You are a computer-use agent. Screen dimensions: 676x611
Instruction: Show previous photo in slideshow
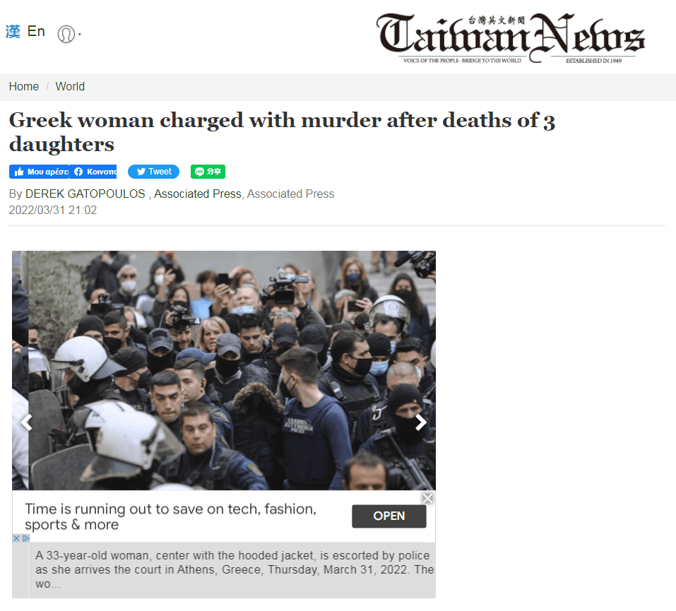pyautogui.click(x=27, y=422)
